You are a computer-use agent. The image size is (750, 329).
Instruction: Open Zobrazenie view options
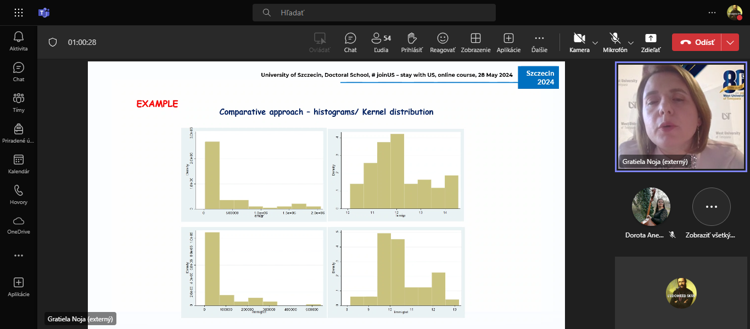[x=475, y=42]
